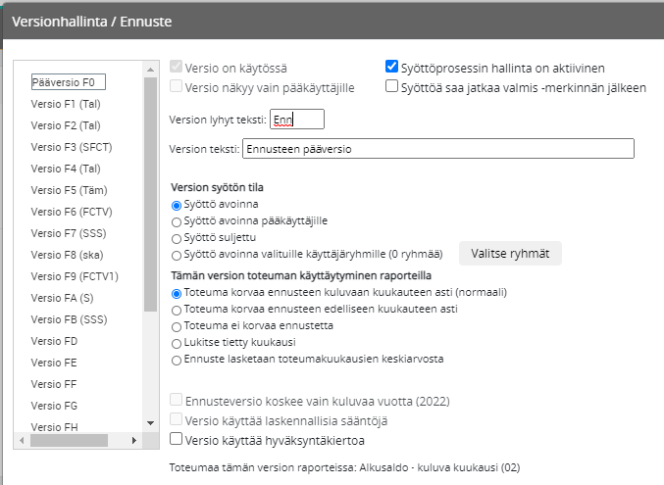Choose Syöttö avoinna pääkäyttäjille option
The height and width of the screenshot is (485, 664).
pyautogui.click(x=177, y=221)
